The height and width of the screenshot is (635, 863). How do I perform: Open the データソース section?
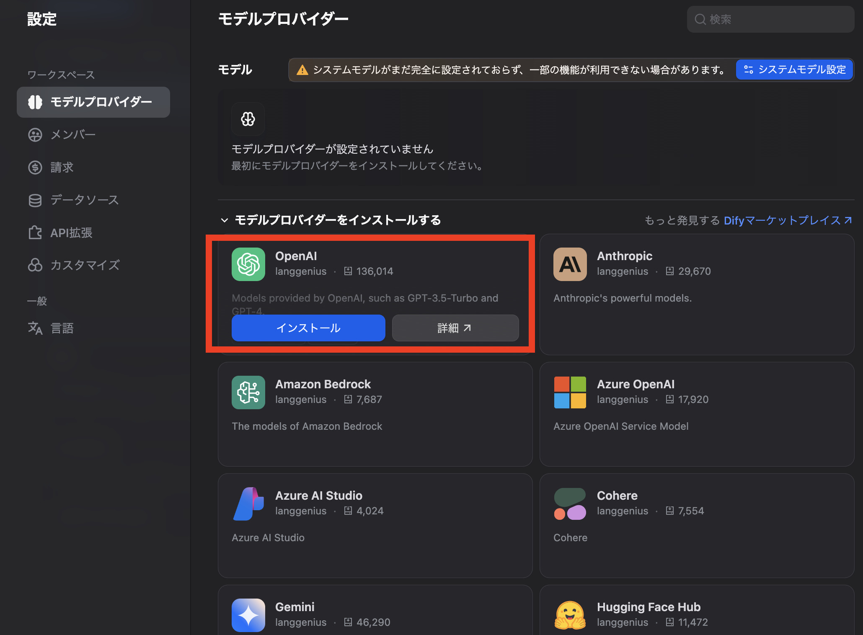point(93,200)
